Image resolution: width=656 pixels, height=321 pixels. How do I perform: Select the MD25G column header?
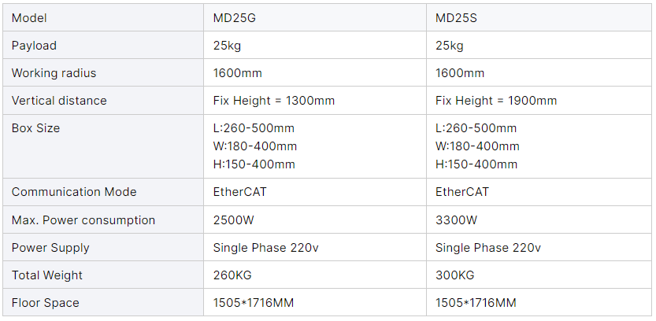point(235,18)
